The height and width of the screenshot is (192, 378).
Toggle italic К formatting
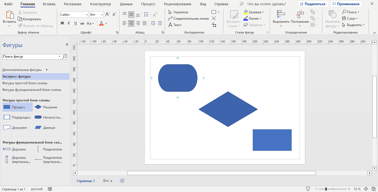click(69, 23)
